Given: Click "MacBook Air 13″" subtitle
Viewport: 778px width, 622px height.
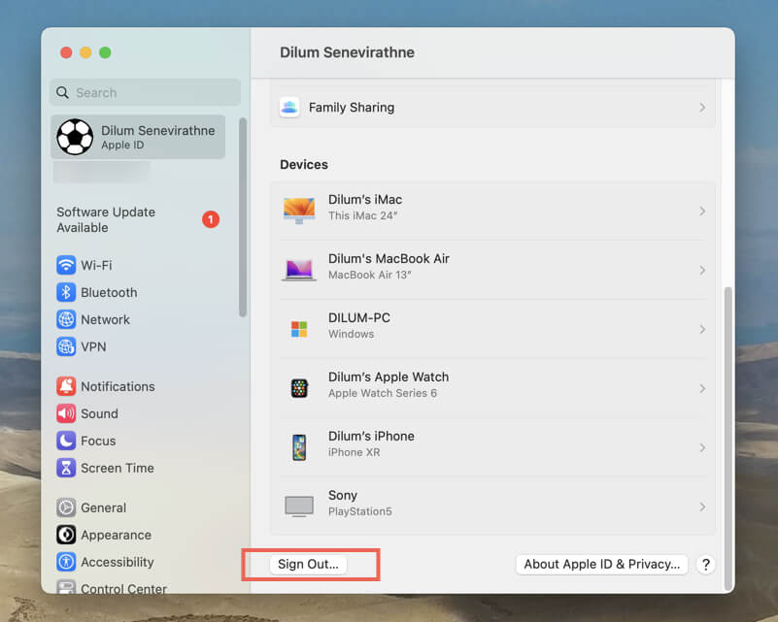Looking at the screenshot, I should (370, 275).
